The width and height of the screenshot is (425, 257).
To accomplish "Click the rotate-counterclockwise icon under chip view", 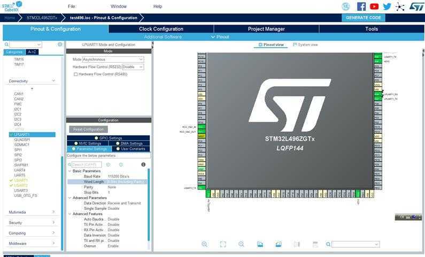I will click(x=279, y=244).
